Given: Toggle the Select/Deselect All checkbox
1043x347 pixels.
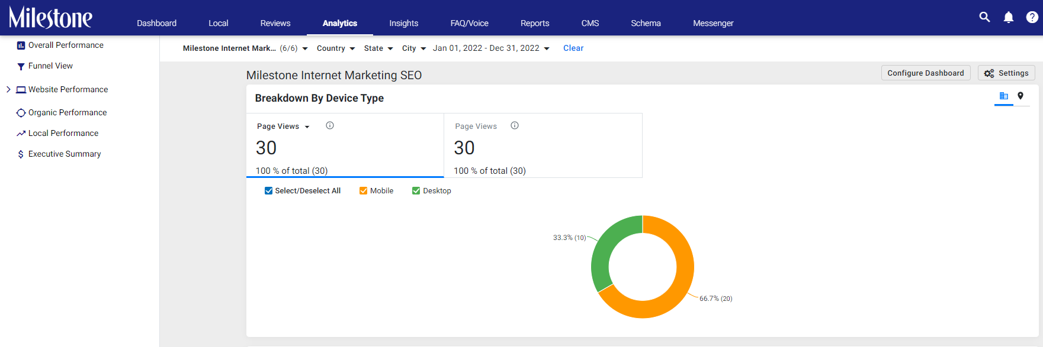Looking at the screenshot, I should tap(268, 190).
